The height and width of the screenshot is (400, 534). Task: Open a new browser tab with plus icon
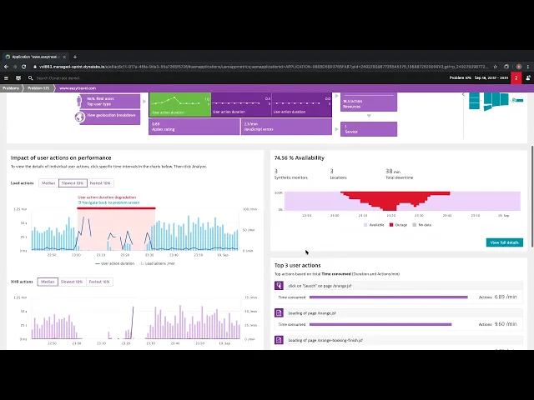(75, 57)
